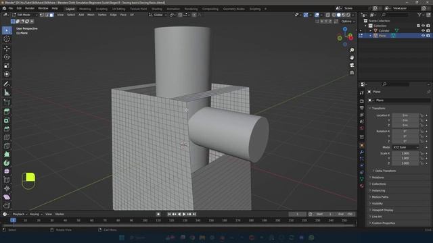Select the Cursor tool
433x243 pixels.
point(7,39)
